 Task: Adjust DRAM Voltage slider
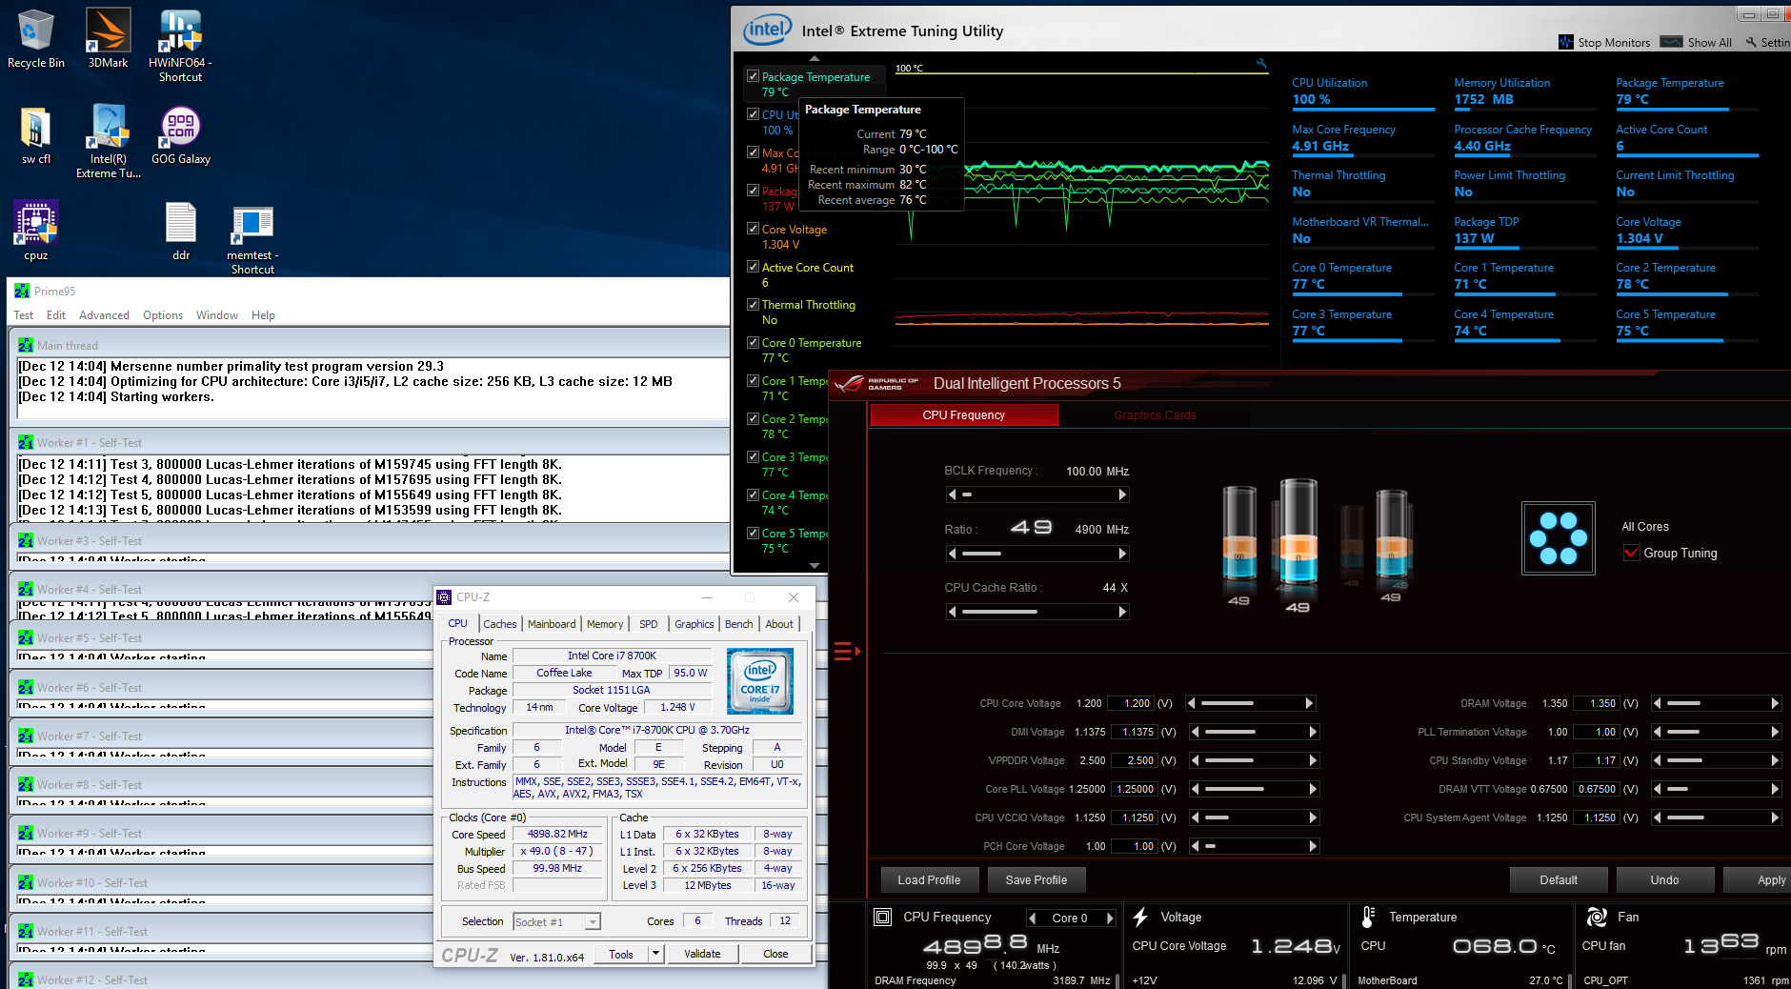pyautogui.click(x=1716, y=703)
